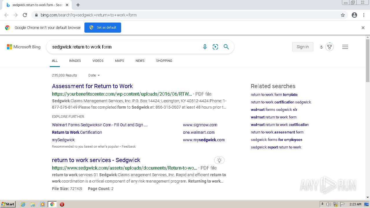Image resolution: width=370 pixels, height=208 pixels.
Task: Switch to the MAPS tab
Action: pos(119,61)
